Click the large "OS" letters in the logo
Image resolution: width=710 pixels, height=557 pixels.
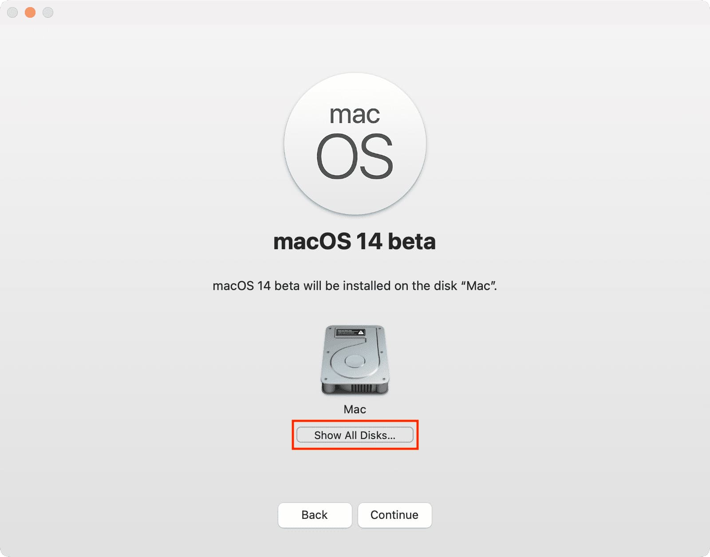coord(355,157)
